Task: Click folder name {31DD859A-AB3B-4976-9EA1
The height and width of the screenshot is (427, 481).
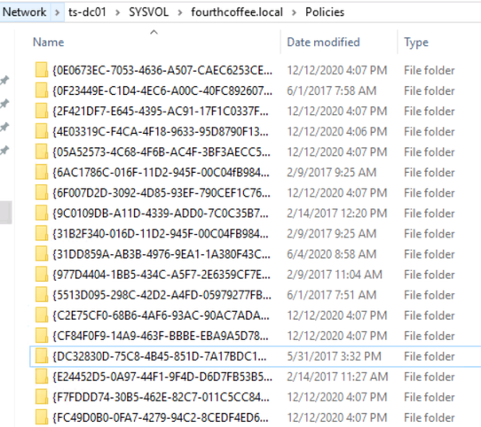Action: tap(162, 254)
